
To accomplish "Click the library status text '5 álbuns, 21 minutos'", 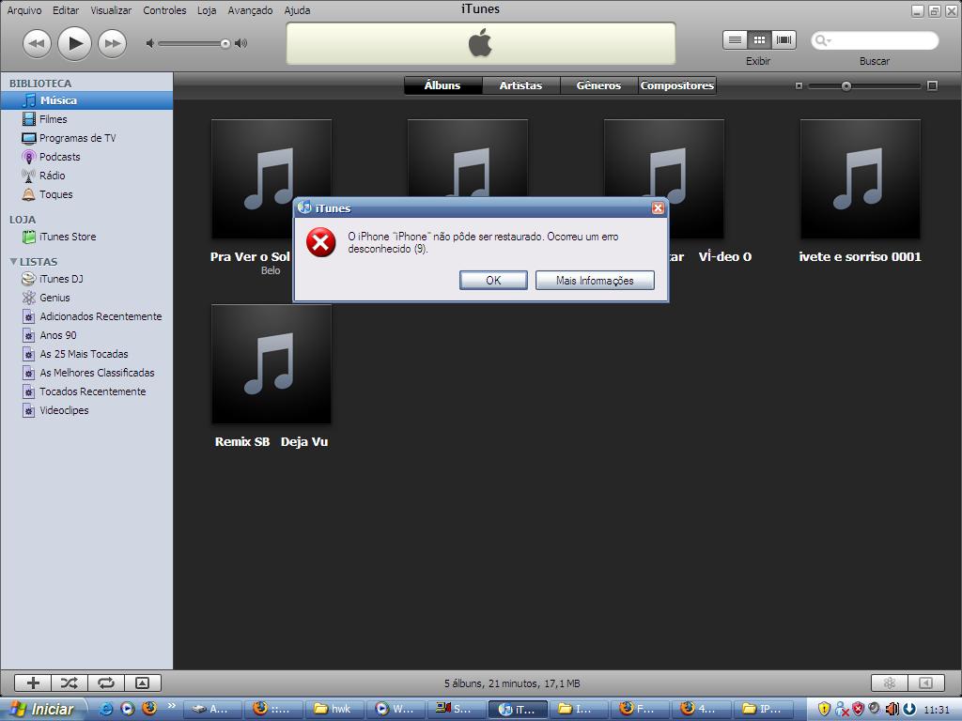I will coord(512,683).
